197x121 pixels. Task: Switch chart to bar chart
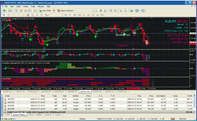tap(96, 11)
